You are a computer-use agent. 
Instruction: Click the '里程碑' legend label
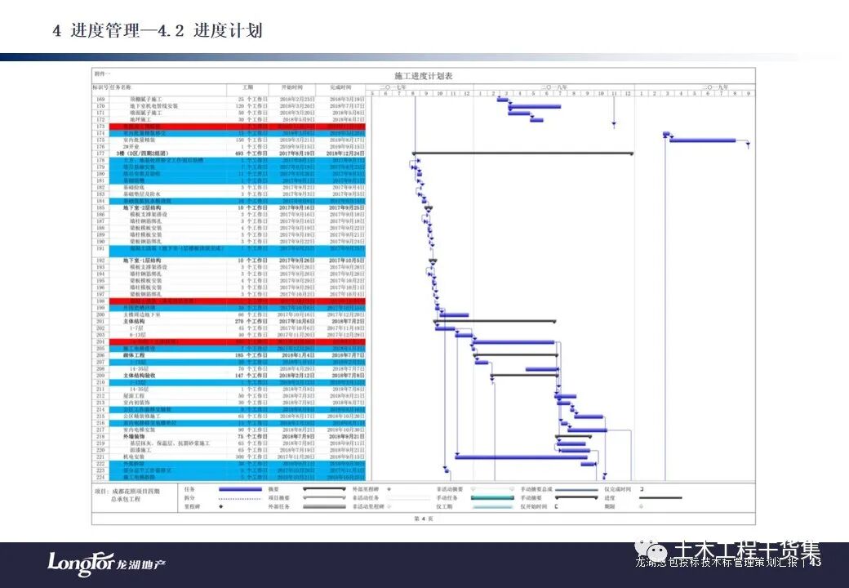pyautogui.click(x=189, y=507)
